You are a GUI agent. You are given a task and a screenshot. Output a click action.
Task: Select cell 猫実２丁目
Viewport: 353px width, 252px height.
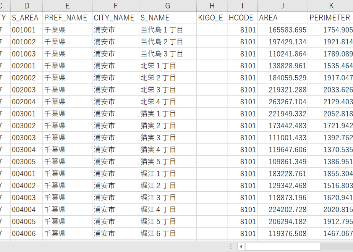click(168, 126)
